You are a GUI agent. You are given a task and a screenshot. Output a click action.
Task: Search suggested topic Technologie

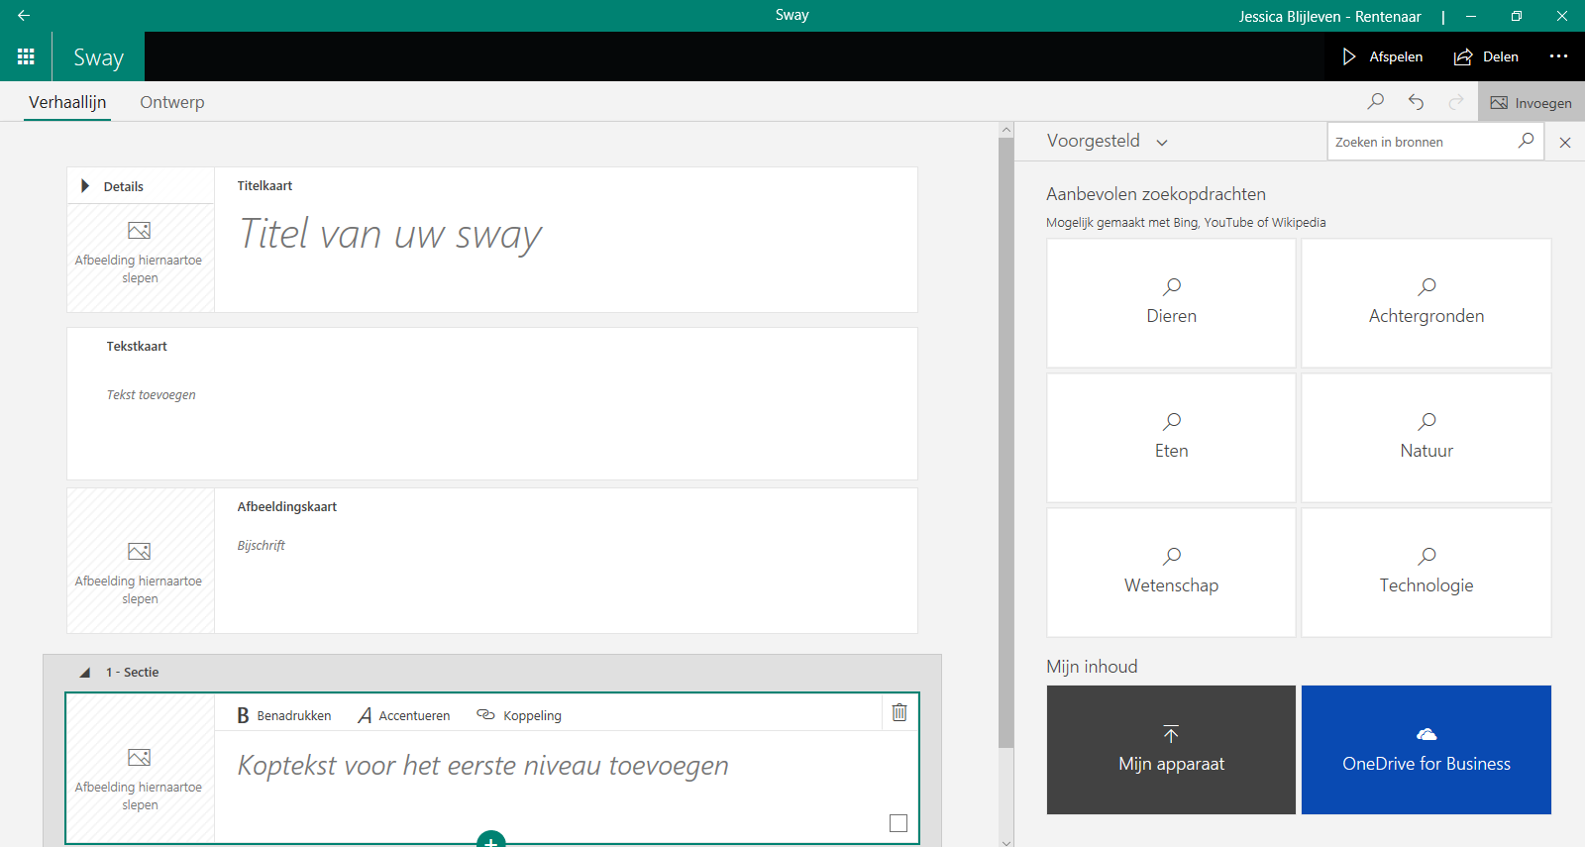pos(1426,573)
